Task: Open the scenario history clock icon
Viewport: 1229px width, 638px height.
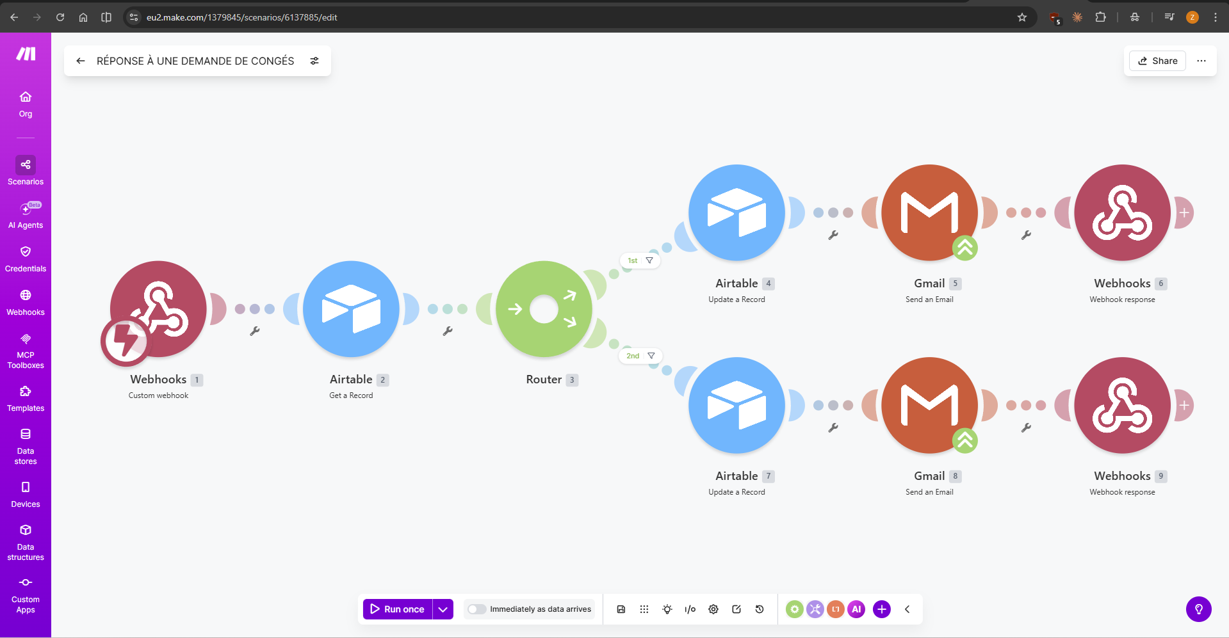Action: point(760,609)
